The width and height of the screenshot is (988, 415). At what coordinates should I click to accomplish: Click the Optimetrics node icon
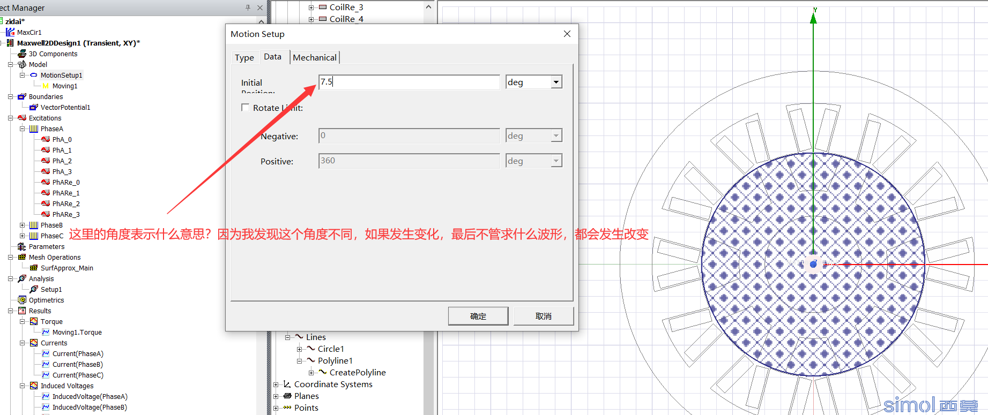pyautogui.click(x=22, y=300)
